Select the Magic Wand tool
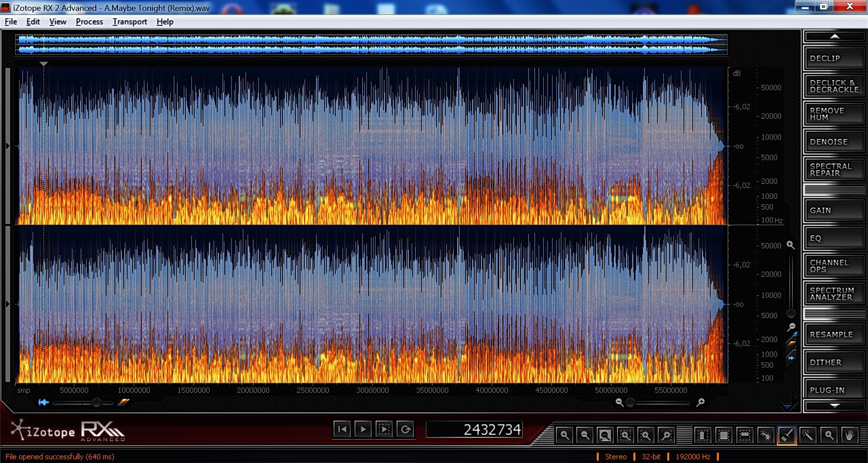Image resolution: width=868 pixels, height=463 pixels. click(x=807, y=435)
